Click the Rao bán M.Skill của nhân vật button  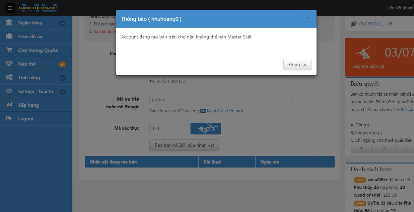[184, 145]
